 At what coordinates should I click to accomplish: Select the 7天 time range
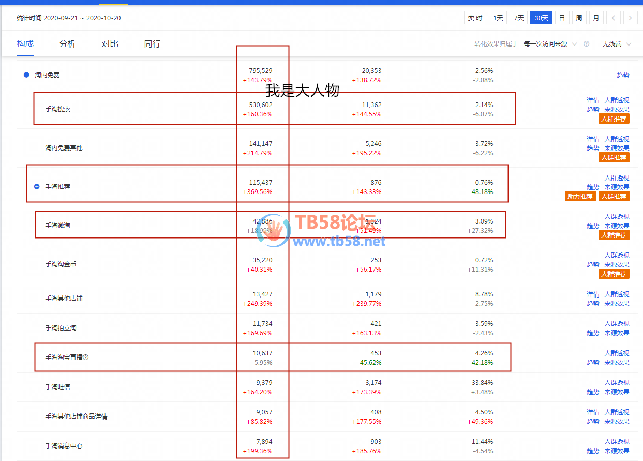(x=518, y=18)
